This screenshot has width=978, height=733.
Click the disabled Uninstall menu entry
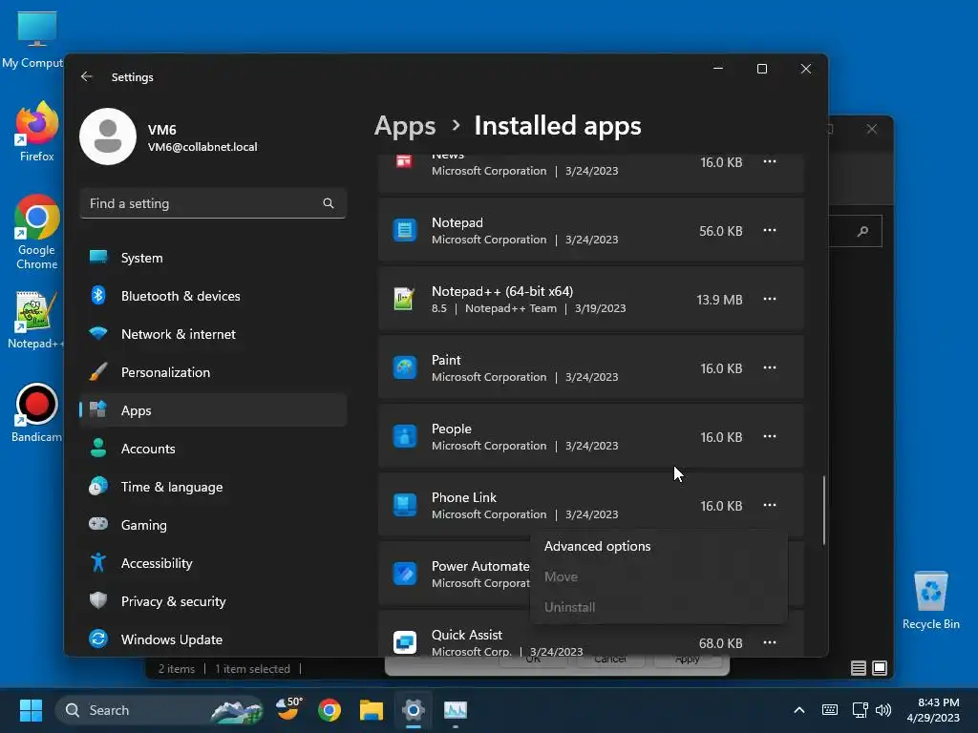[659, 607]
